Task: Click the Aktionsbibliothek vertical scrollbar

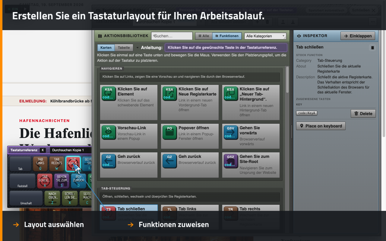Action: pos(287,80)
